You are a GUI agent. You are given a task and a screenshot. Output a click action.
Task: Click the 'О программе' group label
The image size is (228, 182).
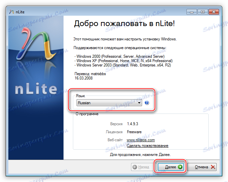point(87,114)
